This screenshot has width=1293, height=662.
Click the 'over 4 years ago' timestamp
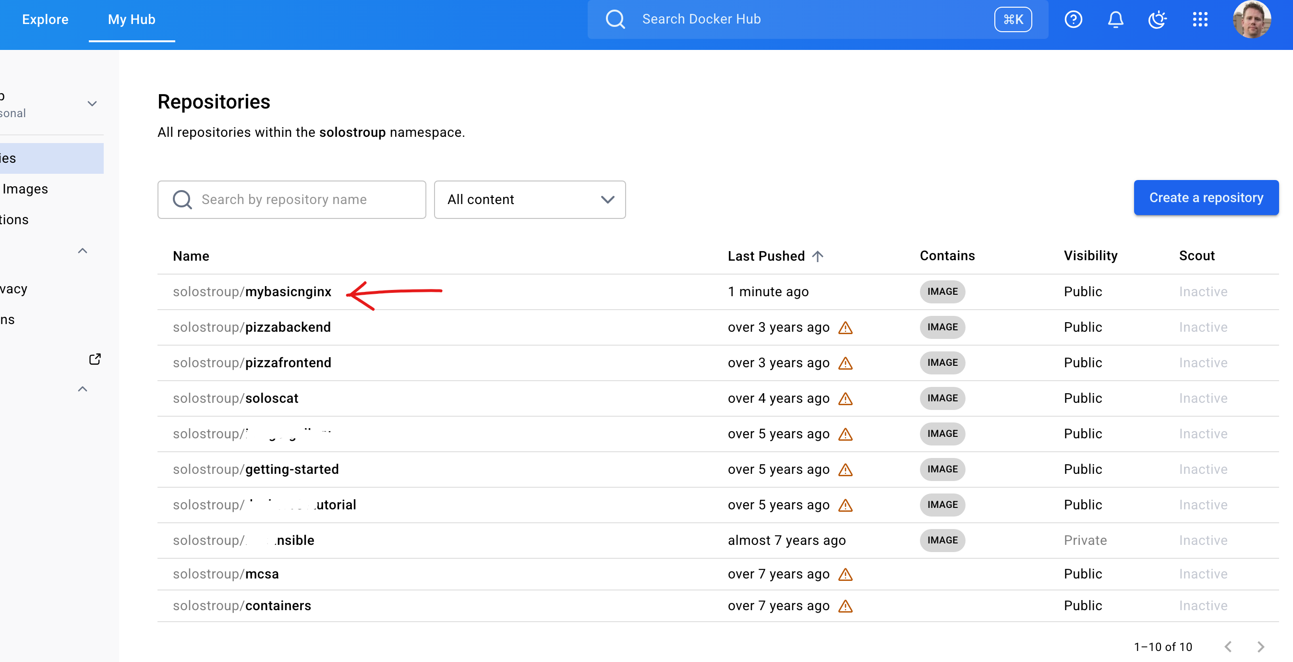click(x=778, y=398)
